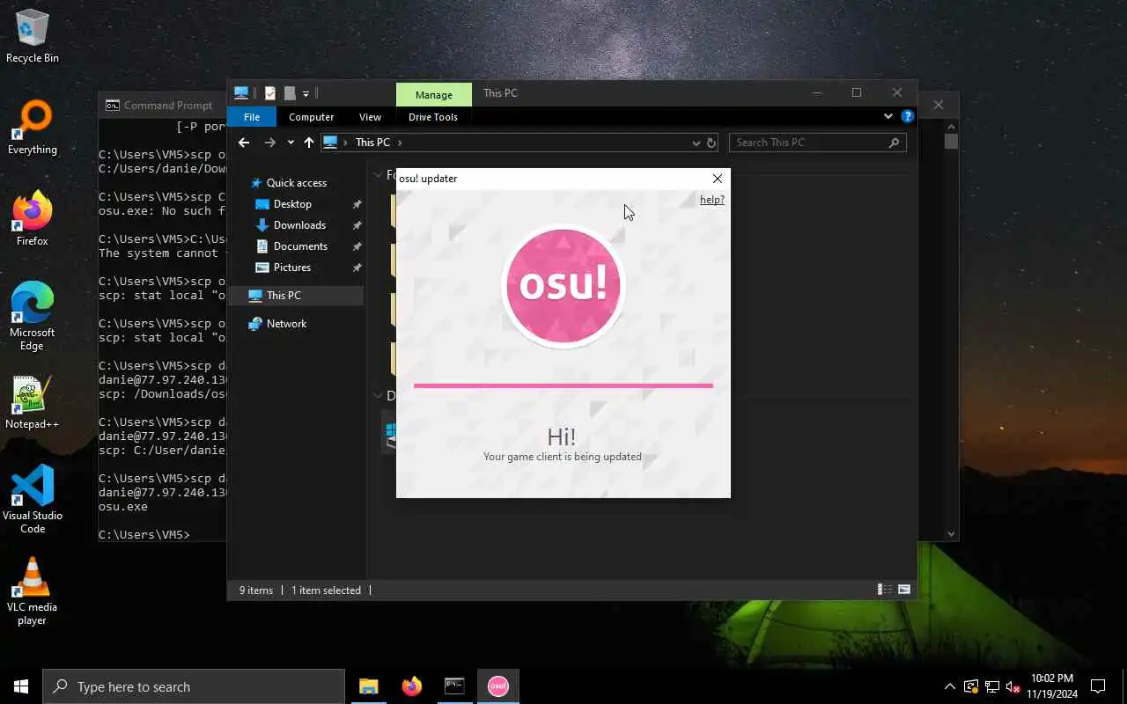Open the clock showing 10:02 PM
Image resolution: width=1127 pixels, height=704 pixels.
[1052, 686]
